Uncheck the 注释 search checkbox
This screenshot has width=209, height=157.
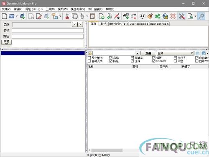point(132,61)
